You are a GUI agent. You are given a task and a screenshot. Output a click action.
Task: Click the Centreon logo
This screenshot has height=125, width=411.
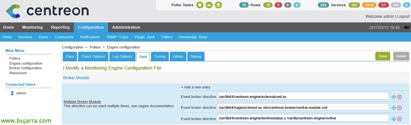click(47, 11)
